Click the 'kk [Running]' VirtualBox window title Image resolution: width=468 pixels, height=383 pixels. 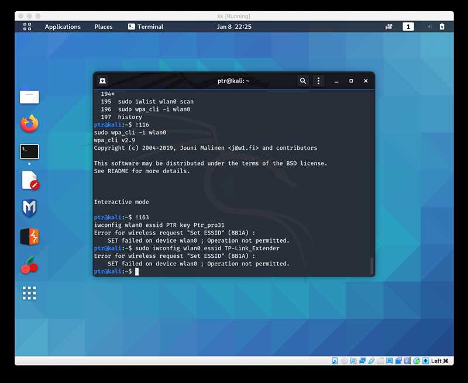point(233,16)
